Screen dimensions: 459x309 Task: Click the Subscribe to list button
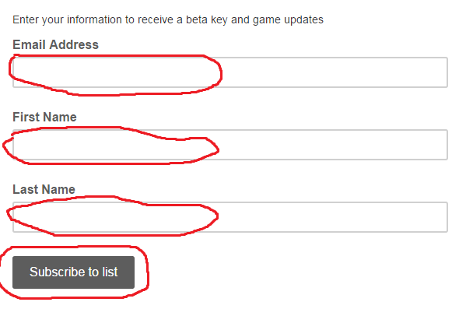click(x=73, y=272)
